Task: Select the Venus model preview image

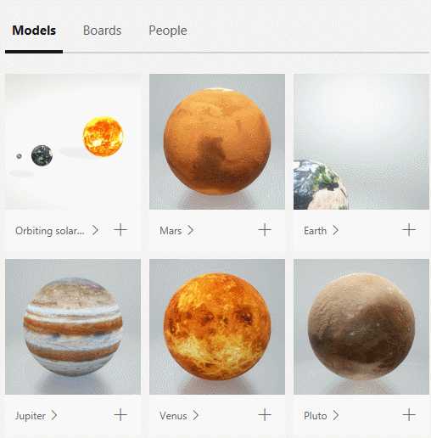Action: pyautogui.click(x=217, y=327)
